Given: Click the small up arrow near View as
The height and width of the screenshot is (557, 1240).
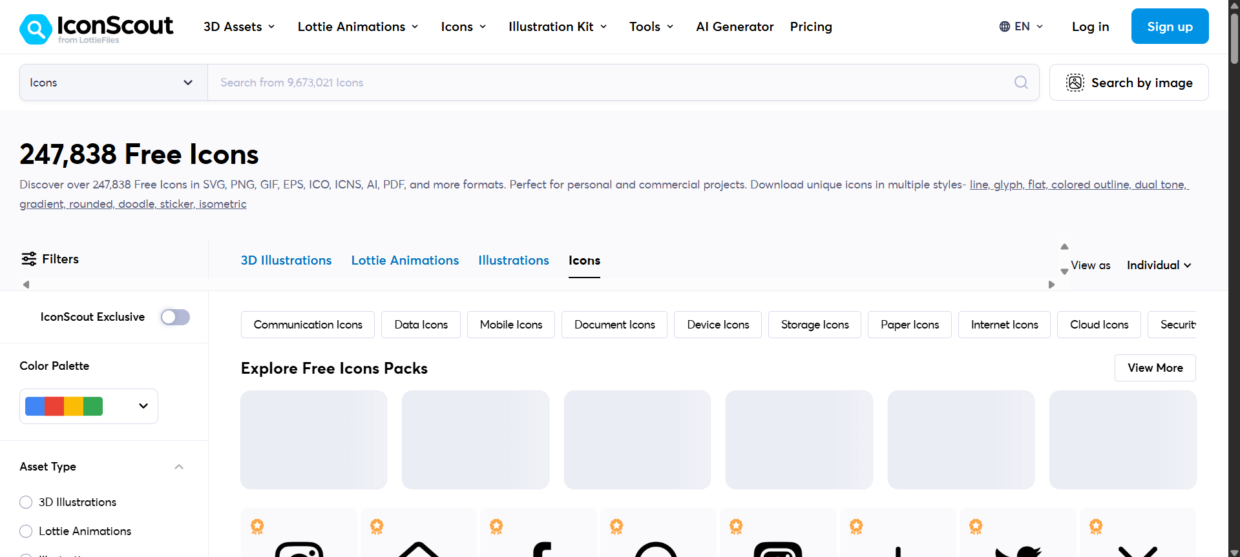Looking at the screenshot, I should tap(1064, 247).
